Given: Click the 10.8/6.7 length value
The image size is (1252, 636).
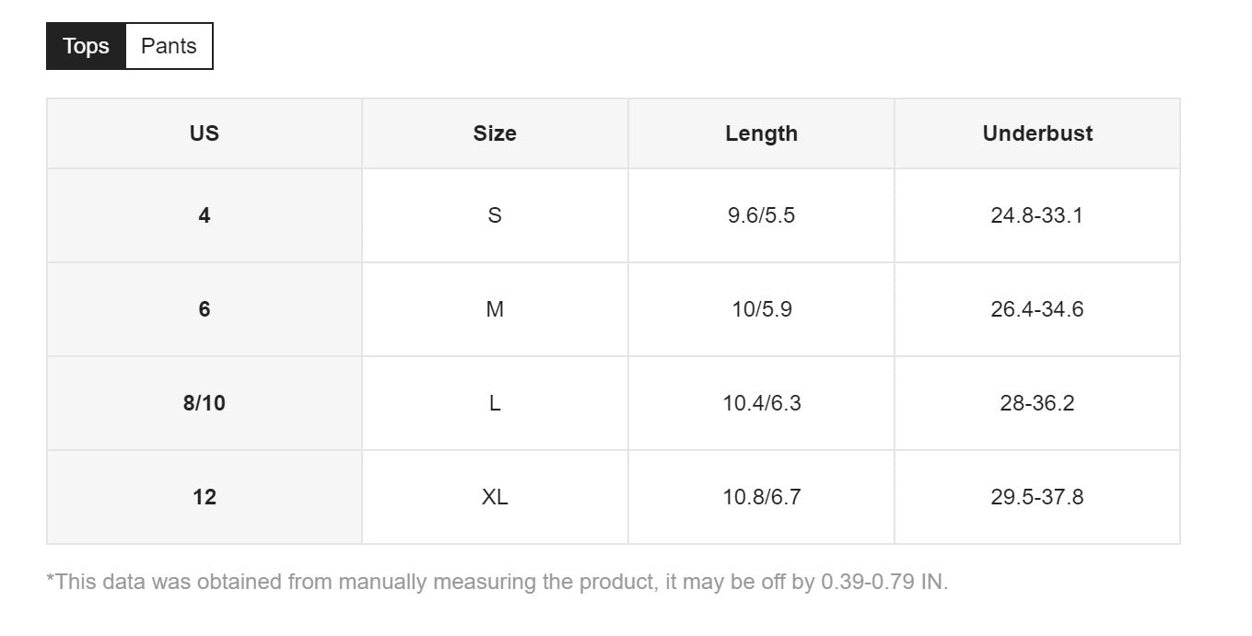Looking at the screenshot, I should 761,497.
